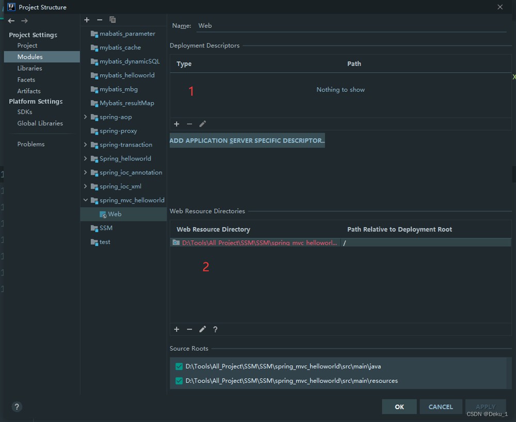
Task: Open the Artifacts settings page
Action: [29, 91]
